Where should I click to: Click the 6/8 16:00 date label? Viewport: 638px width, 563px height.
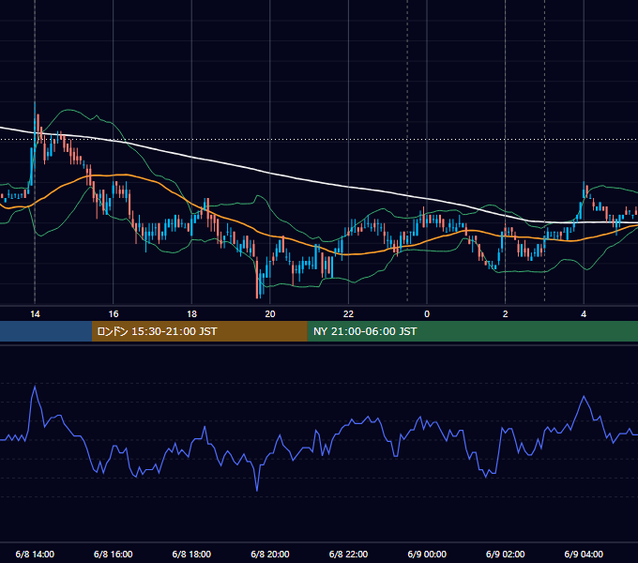point(114,555)
